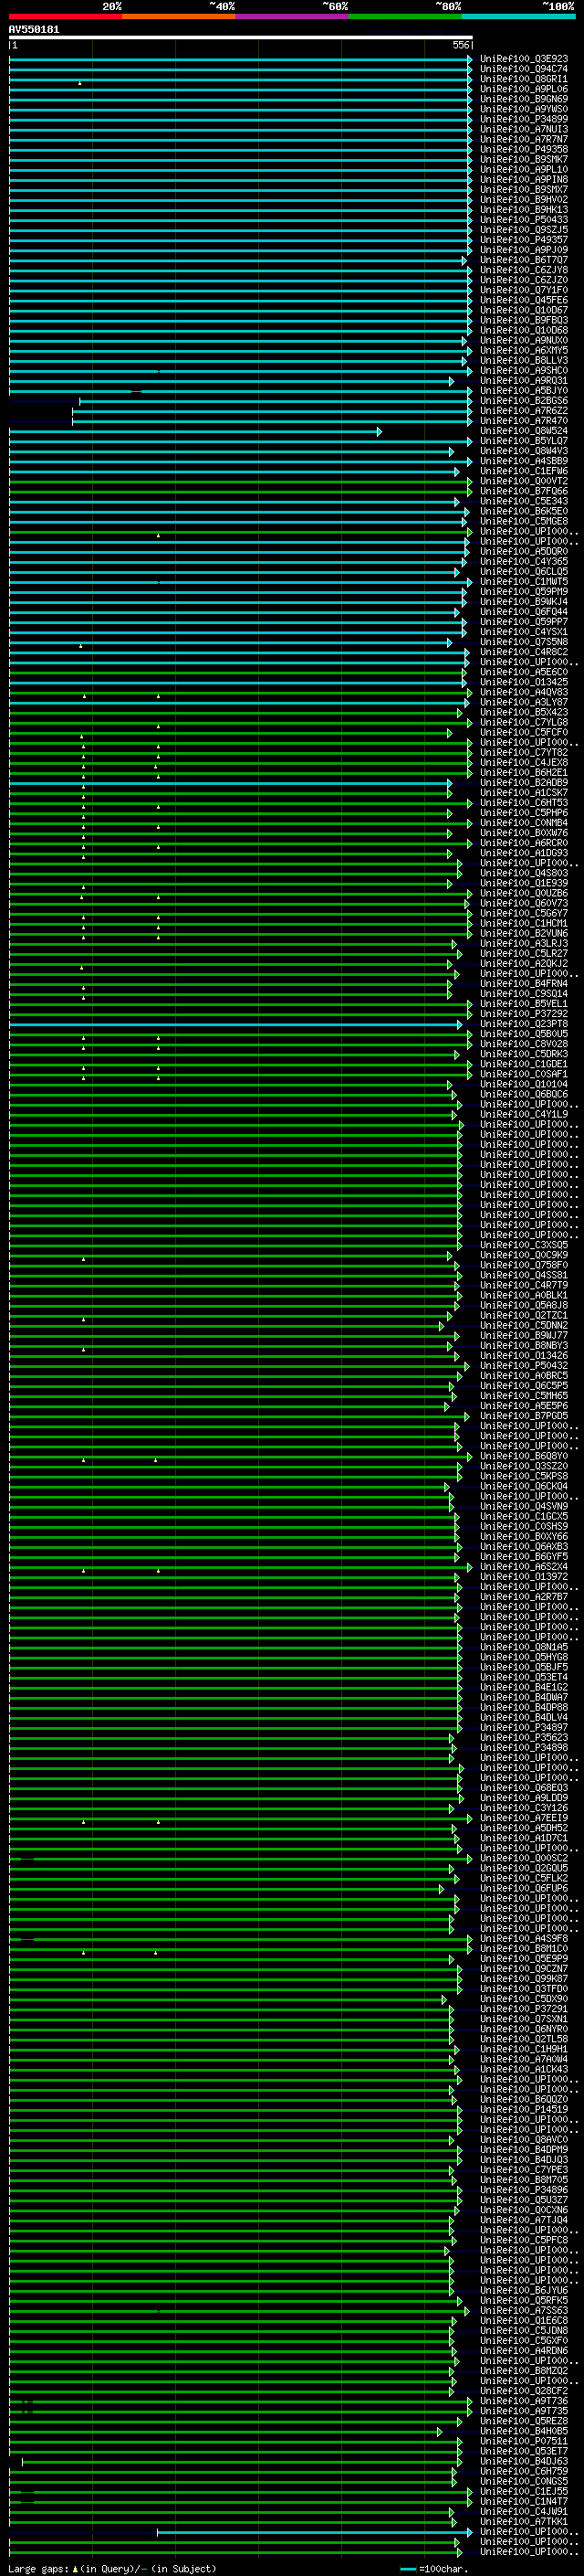
Task: Click the arrowhead of the UniRef100_B7PGD5 alignment
Action: pos(466,1416)
